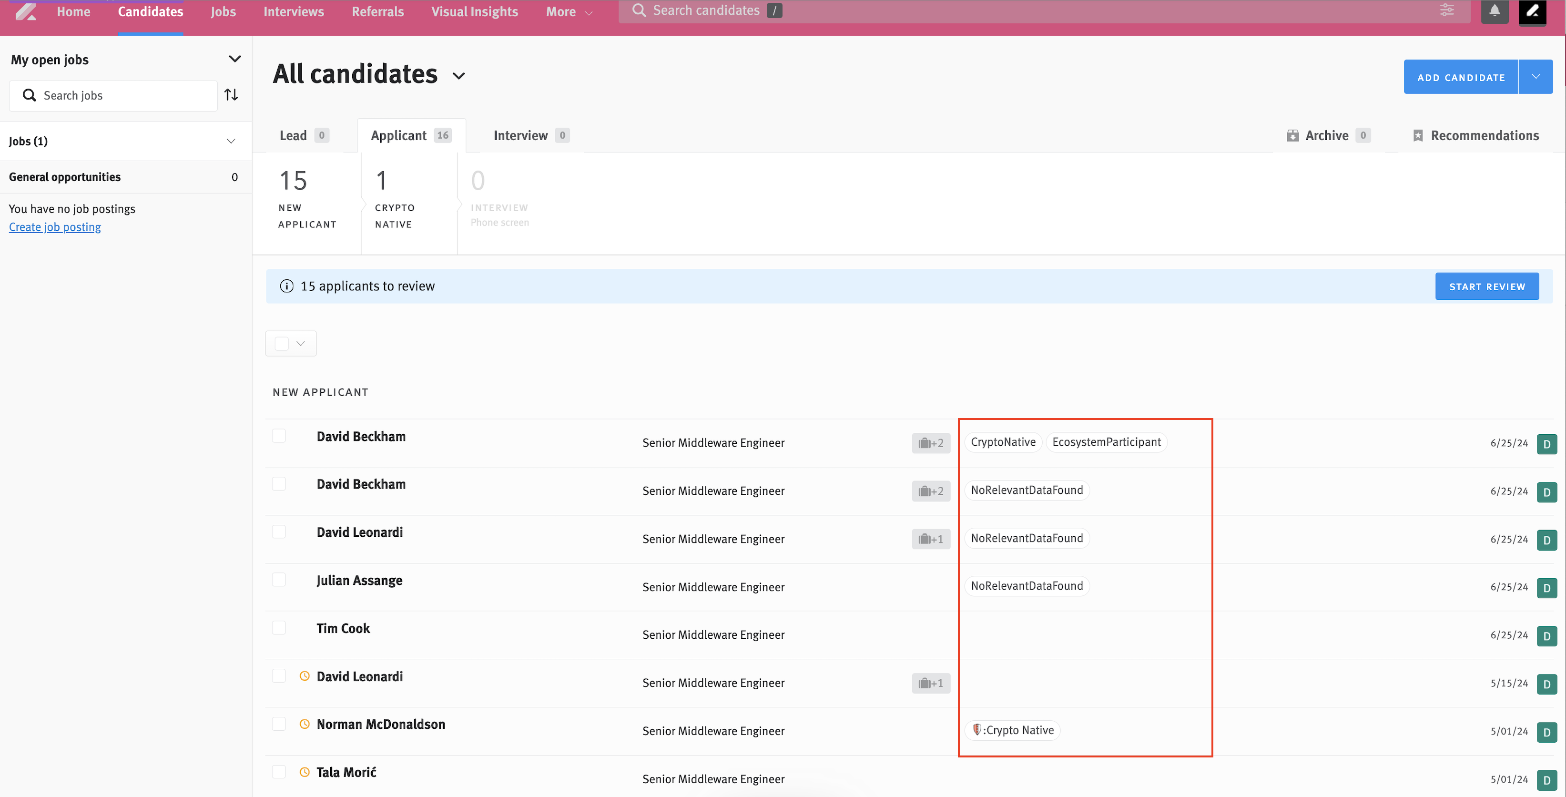The image size is (1566, 797).
Task: Click owner avatar D on Julian Assange row
Action: pos(1546,588)
